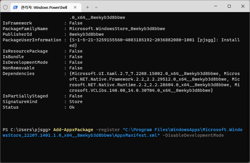The height and width of the screenshot is (163, 250).
Task: Click the SignatureKind label
Action: 20,102
